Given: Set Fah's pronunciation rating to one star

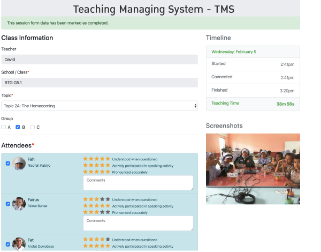Looking at the screenshot, I should (x=86, y=172).
